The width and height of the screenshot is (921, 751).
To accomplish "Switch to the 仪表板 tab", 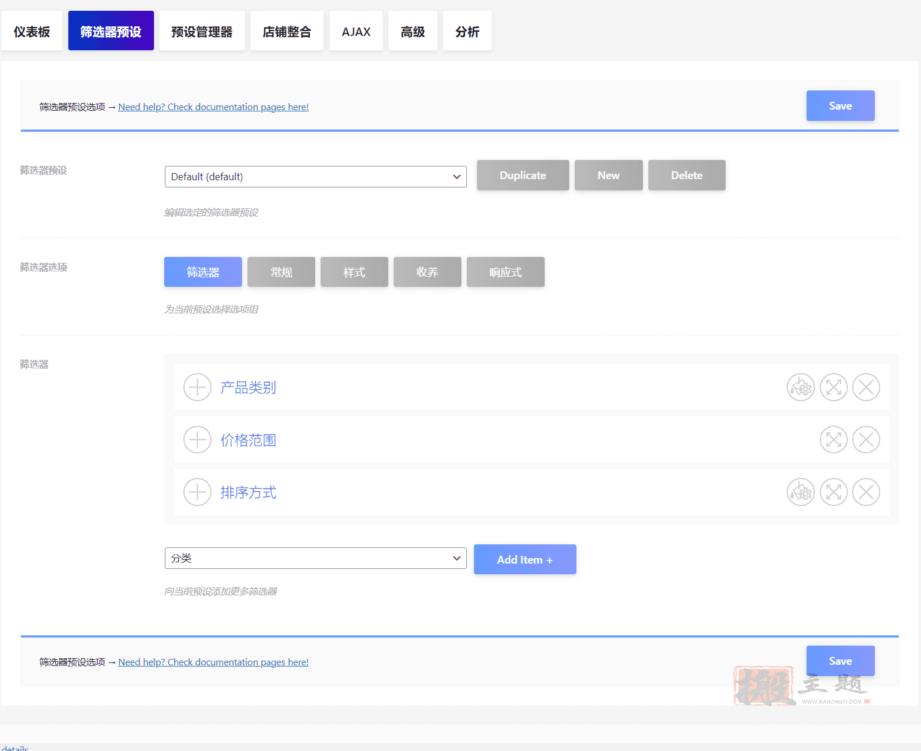I will point(32,31).
